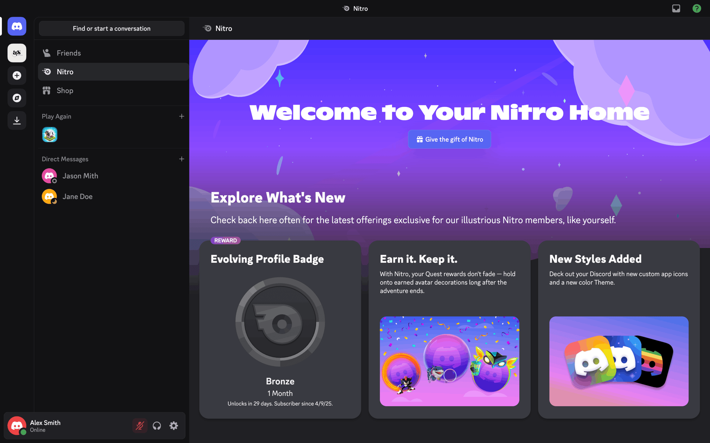Click the Play Again plus button
The height and width of the screenshot is (443, 710).
(182, 116)
